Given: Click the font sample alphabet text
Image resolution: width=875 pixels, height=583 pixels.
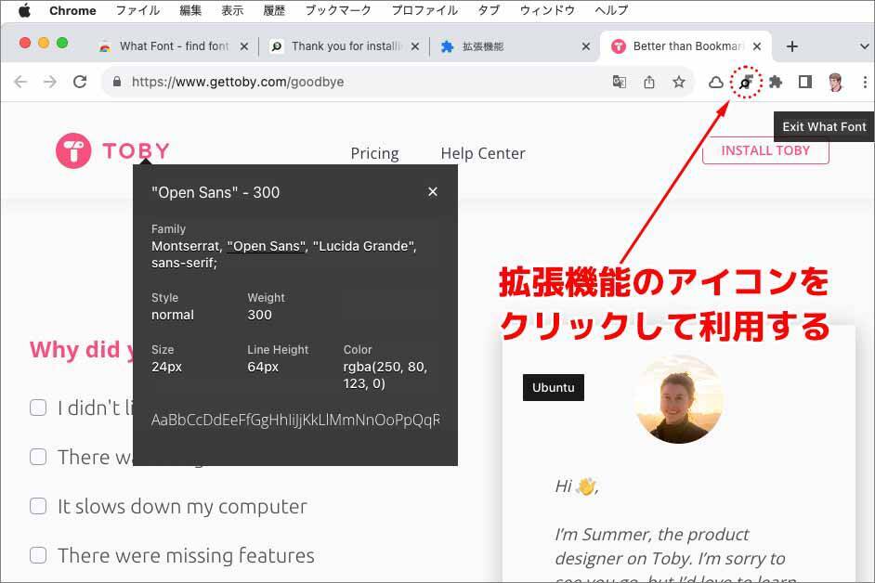Looking at the screenshot, I should 295,420.
